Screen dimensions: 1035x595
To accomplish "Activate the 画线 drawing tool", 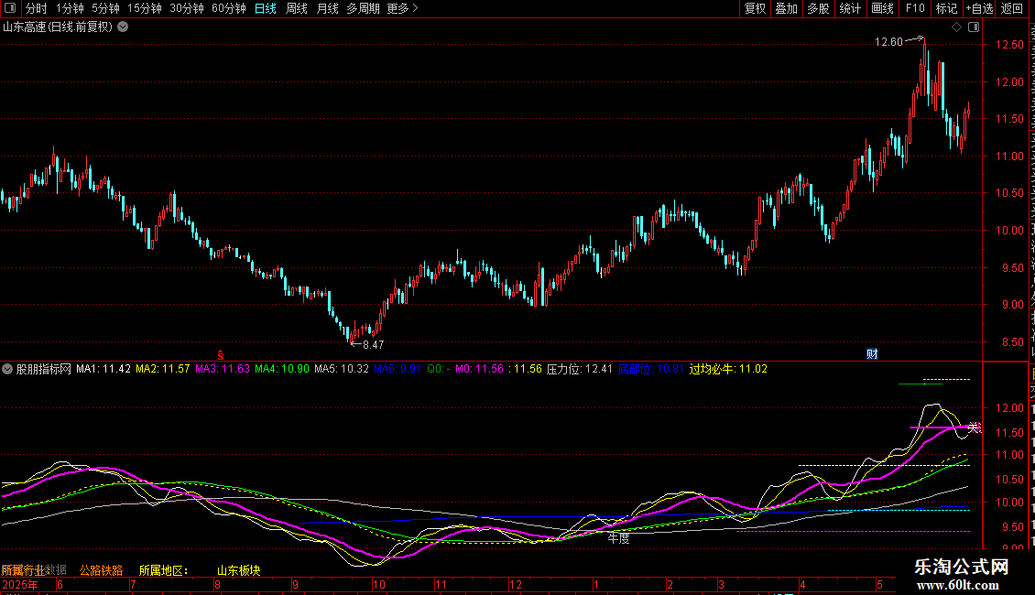I will (882, 8).
